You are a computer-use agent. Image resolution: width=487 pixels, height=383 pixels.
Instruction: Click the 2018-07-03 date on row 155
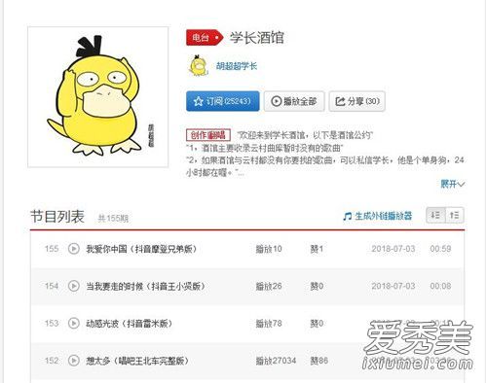[x=393, y=249]
